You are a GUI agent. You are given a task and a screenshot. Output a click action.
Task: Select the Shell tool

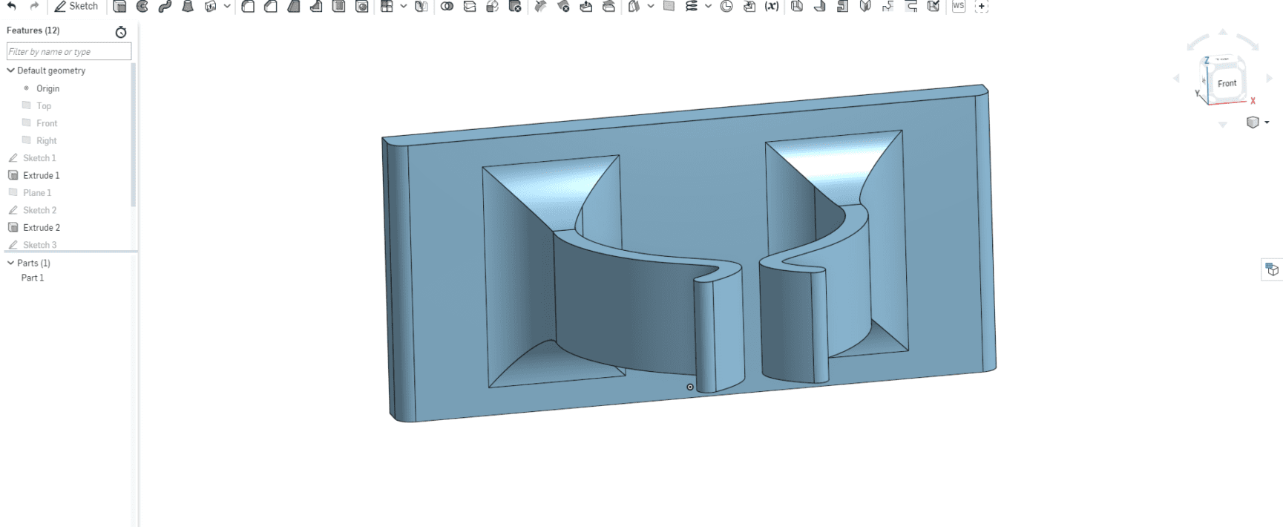point(339,6)
